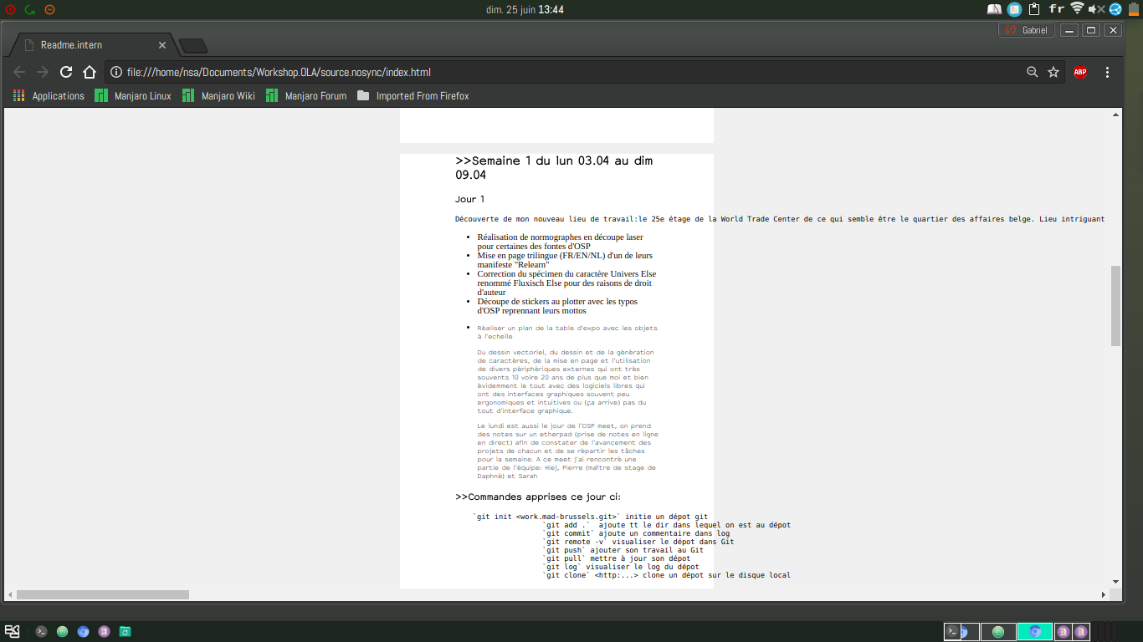This screenshot has height=642, width=1143.
Task: Click the horizontal scrollbar thumb
Action: pyautogui.click(x=103, y=594)
